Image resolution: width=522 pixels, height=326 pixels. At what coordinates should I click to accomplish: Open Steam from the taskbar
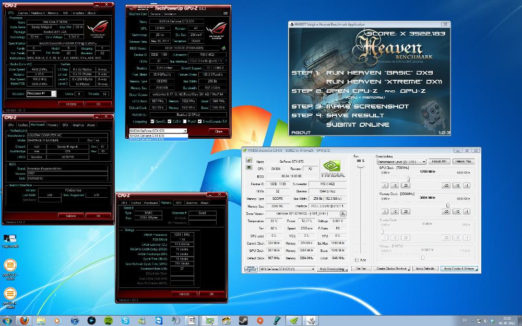coord(243,321)
